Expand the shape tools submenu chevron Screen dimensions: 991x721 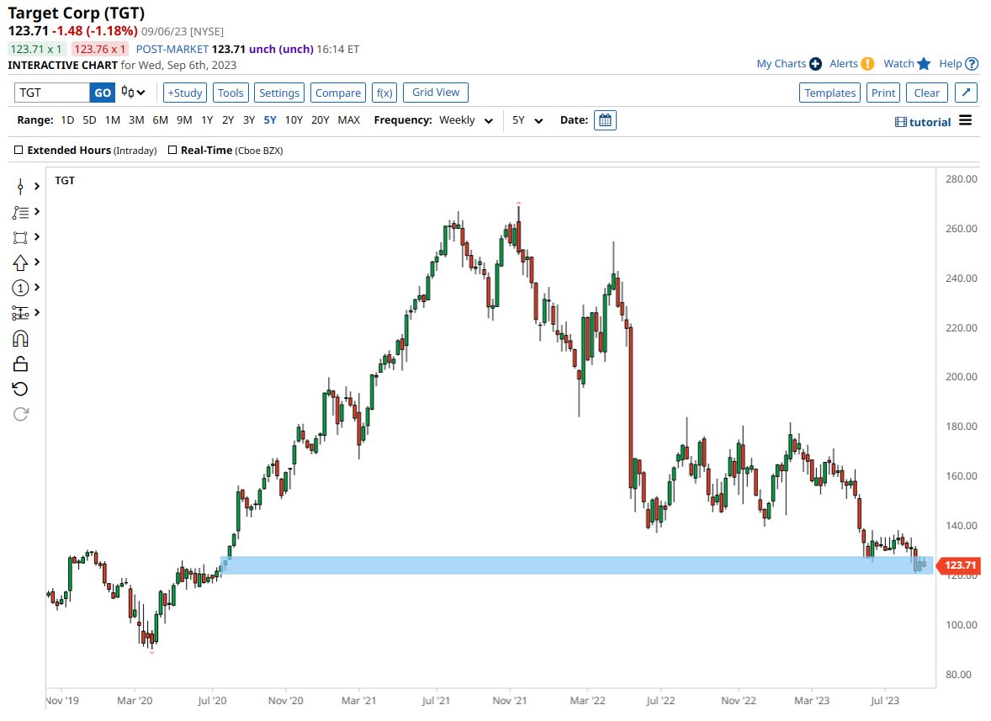pos(37,237)
